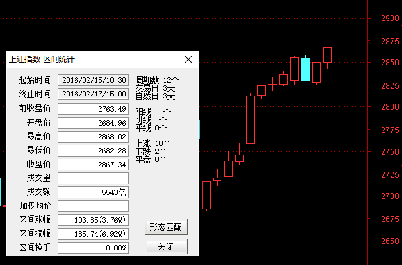
Task: Click the 2850 price axis label
Action: coord(390,63)
